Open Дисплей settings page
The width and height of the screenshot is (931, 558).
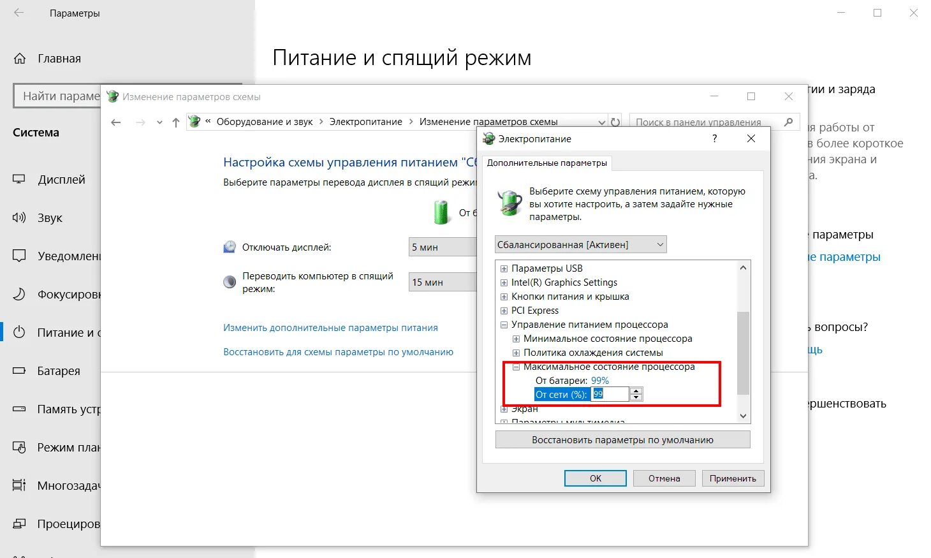click(x=50, y=180)
